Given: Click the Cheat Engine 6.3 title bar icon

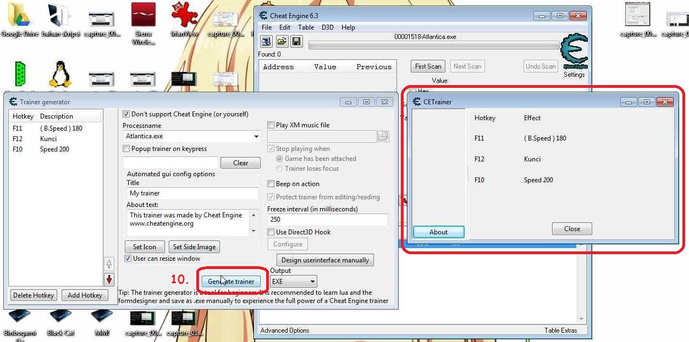Looking at the screenshot, I should (x=263, y=15).
